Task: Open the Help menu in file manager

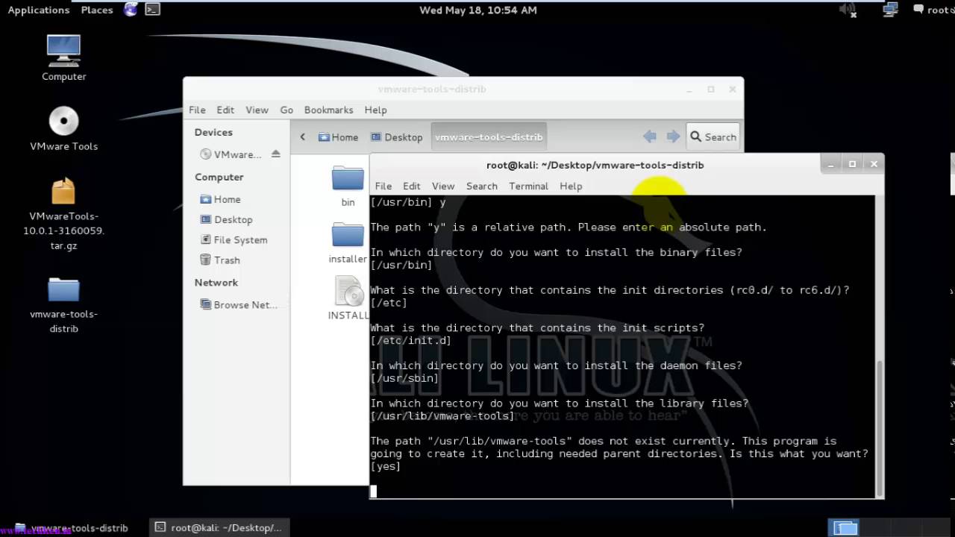Action: 375,110
